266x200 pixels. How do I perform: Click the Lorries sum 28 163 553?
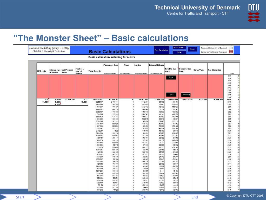143,100
